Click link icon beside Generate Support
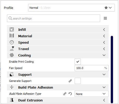This screenshot has height=104, width=119. click(x=70, y=81)
